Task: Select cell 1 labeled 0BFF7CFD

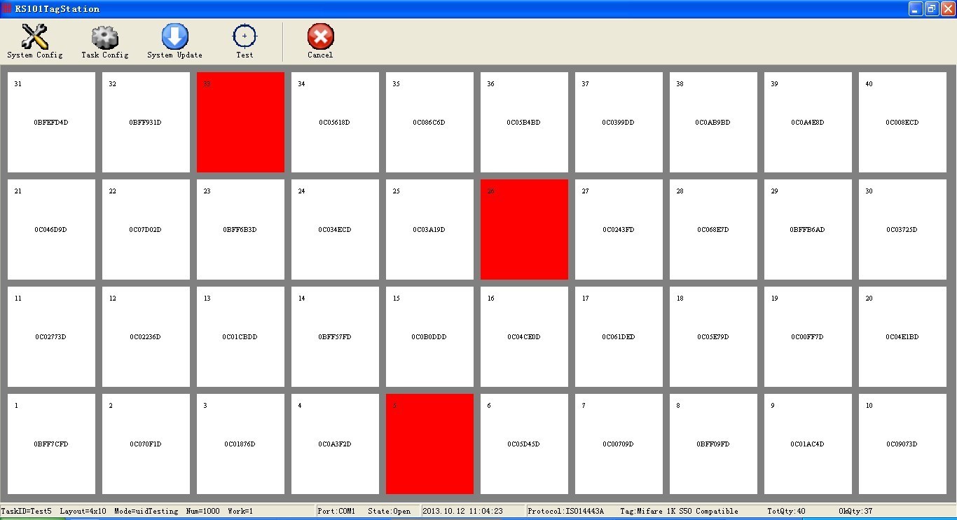Action: coord(51,444)
